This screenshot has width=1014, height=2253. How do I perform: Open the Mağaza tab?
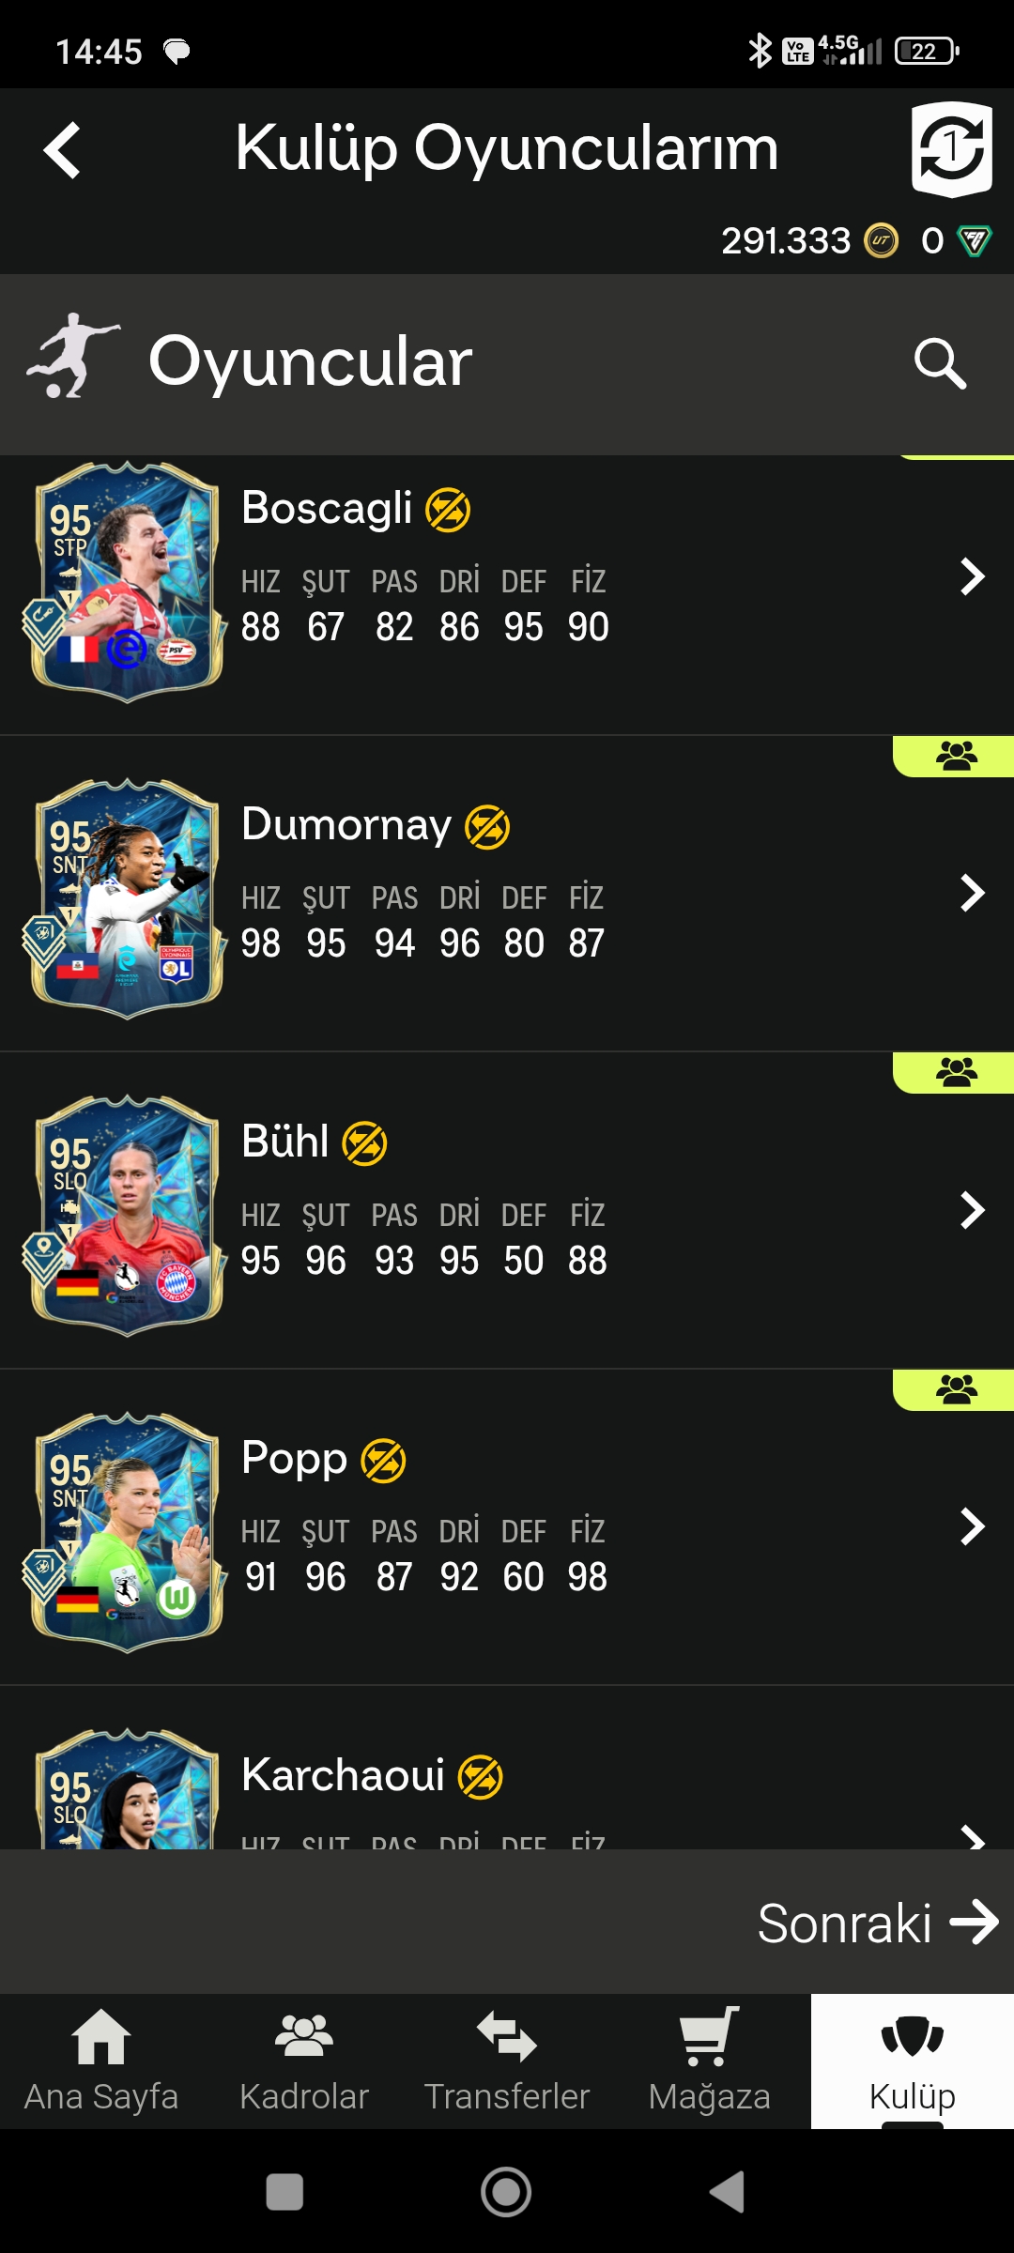click(x=710, y=2061)
